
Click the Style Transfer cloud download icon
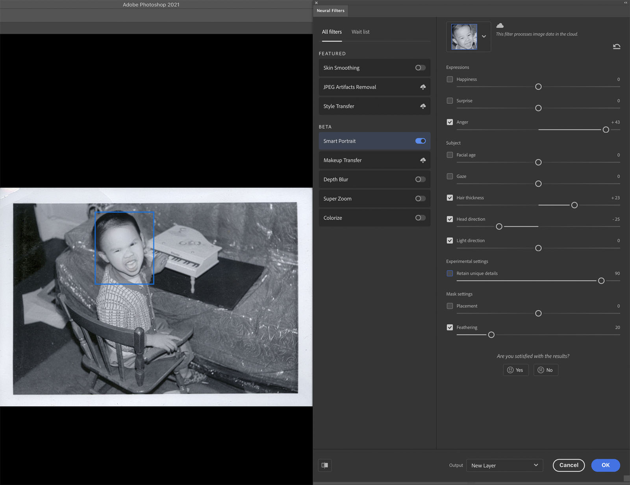422,106
